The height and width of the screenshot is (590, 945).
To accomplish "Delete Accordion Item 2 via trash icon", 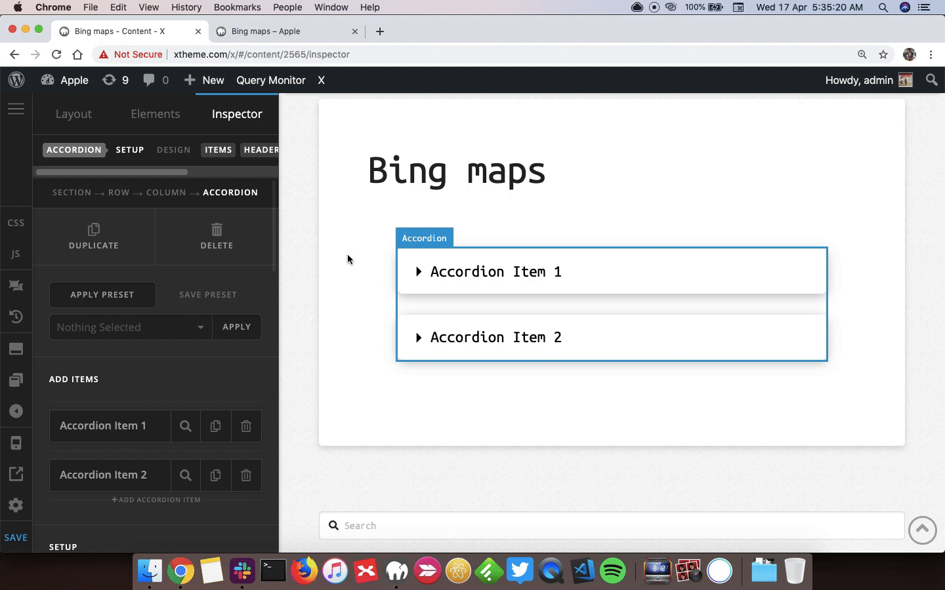I will (x=246, y=475).
